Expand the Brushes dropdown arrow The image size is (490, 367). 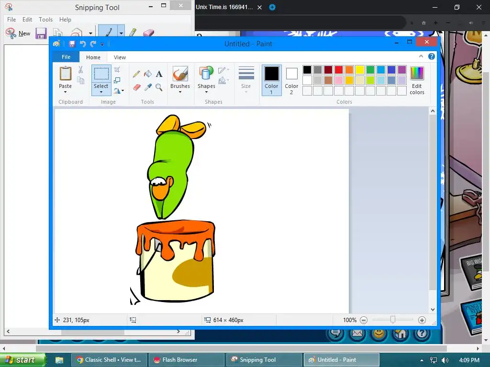click(180, 92)
